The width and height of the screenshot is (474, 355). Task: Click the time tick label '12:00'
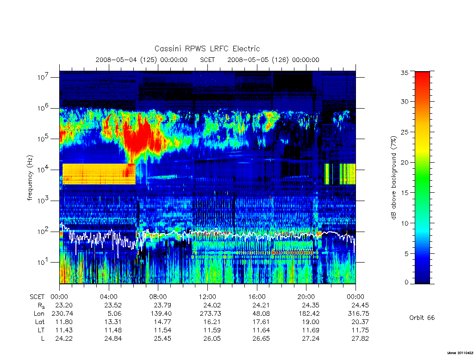(207, 297)
